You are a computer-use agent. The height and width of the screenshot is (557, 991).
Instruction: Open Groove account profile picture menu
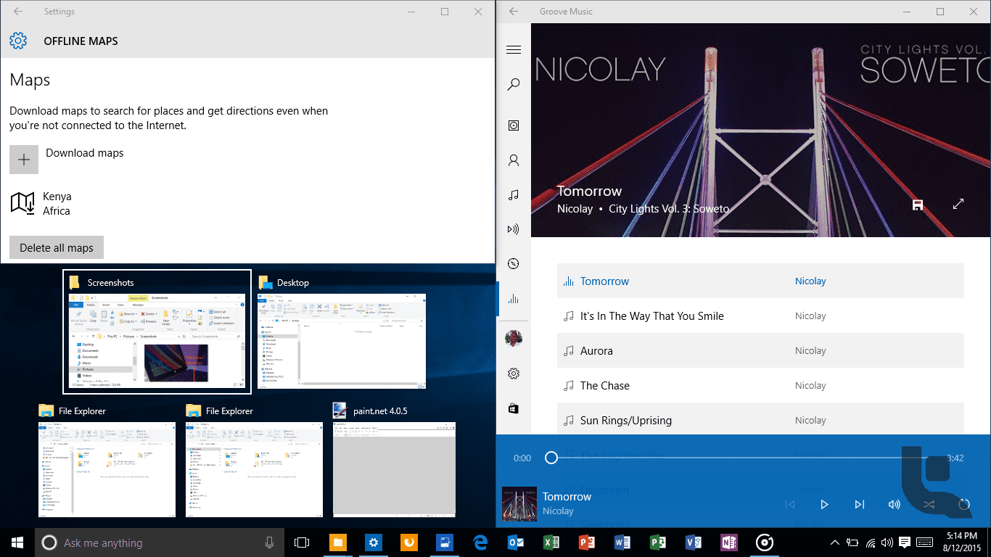514,338
